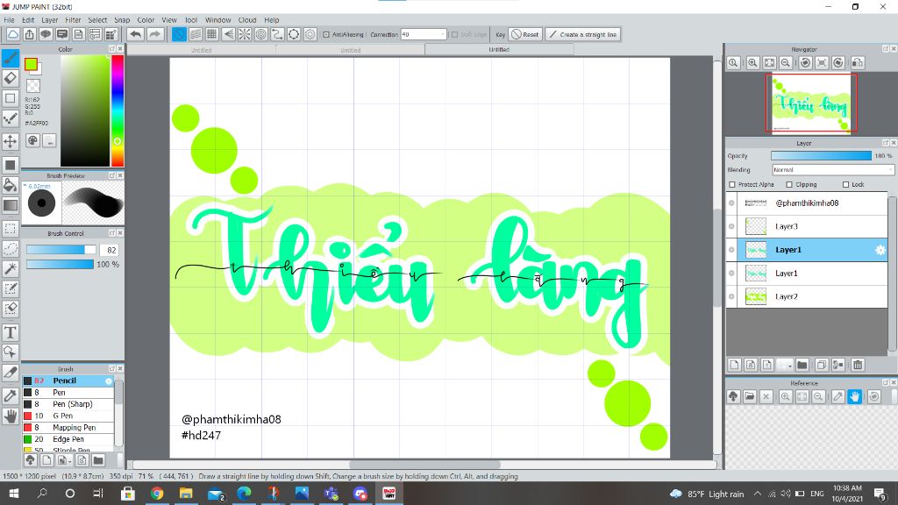Image resolution: width=898 pixels, height=505 pixels.
Task: Select the Pen (Sharp) brush
Action: coord(68,403)
